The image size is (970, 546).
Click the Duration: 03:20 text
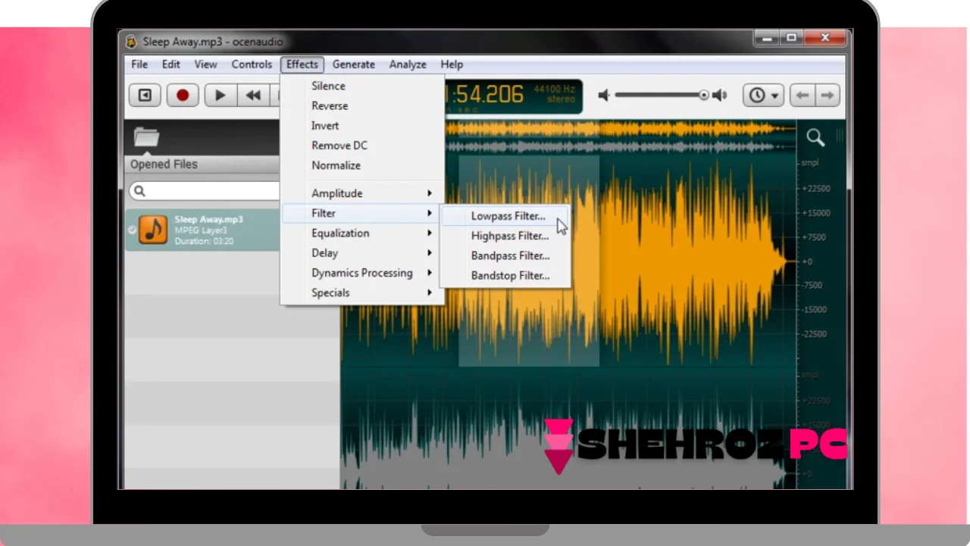click(x=204, y=241)
